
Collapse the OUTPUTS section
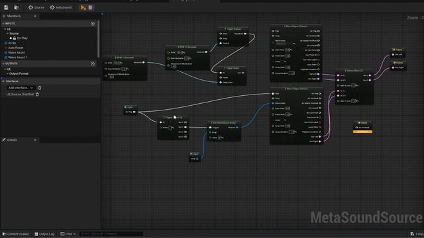coord(3,63)
